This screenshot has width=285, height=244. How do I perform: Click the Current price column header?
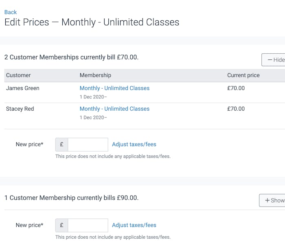pos(243,75)
